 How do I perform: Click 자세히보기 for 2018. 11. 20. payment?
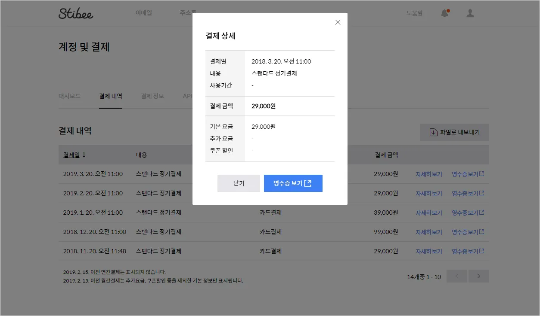pyautogui.click(x=429, y=252)
